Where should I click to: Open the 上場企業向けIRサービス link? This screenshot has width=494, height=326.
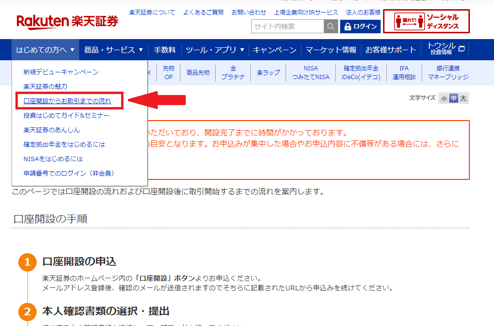(306, 12)
